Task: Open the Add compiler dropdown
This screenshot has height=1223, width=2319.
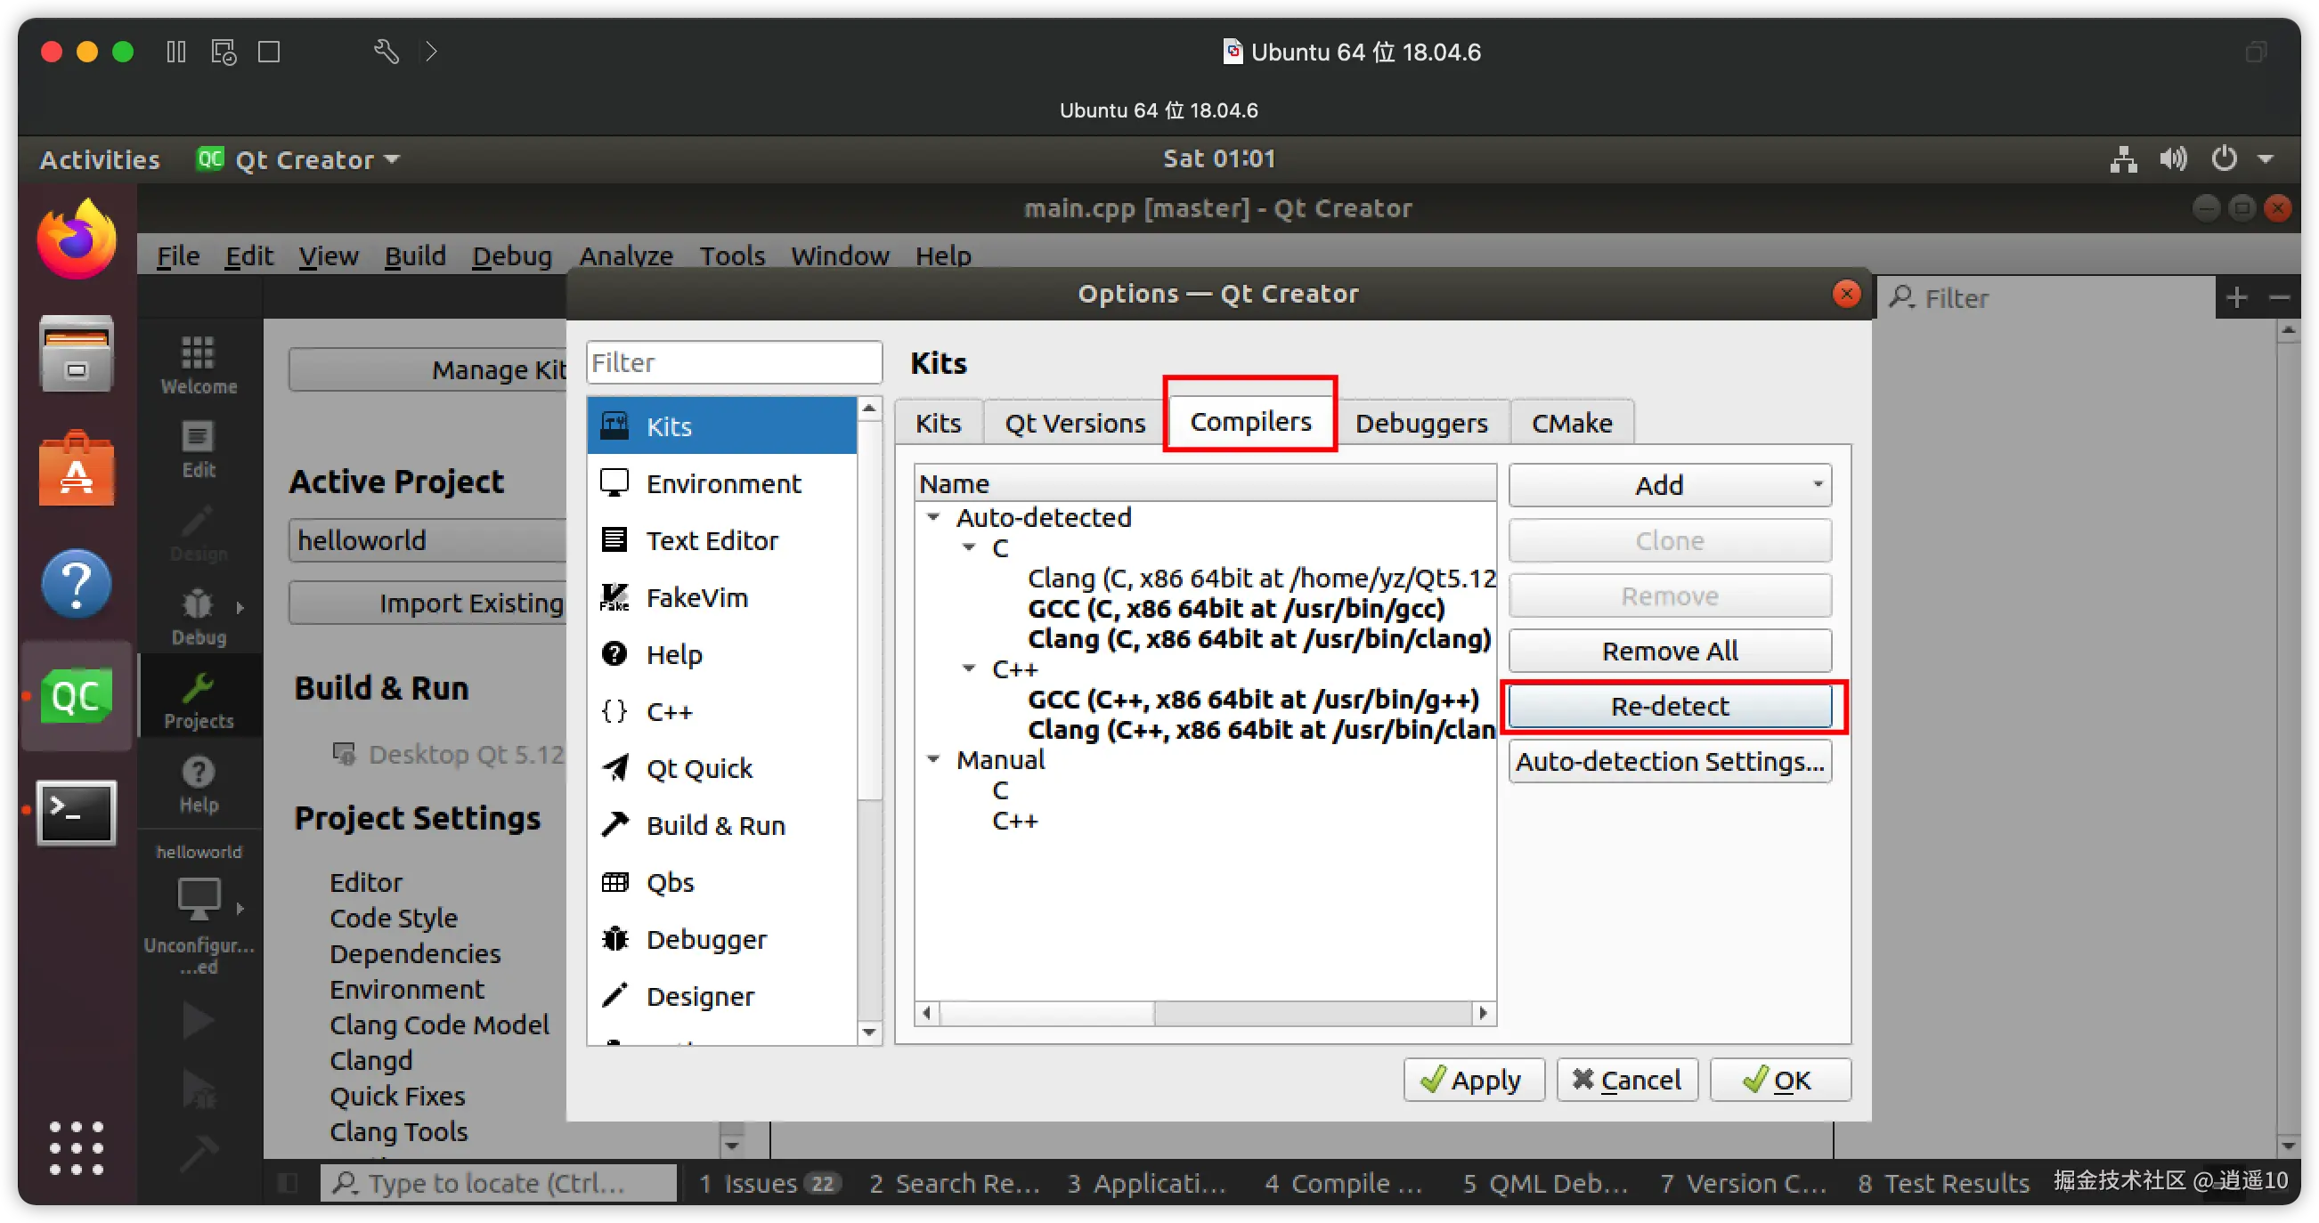Action: coord(1669,484)
